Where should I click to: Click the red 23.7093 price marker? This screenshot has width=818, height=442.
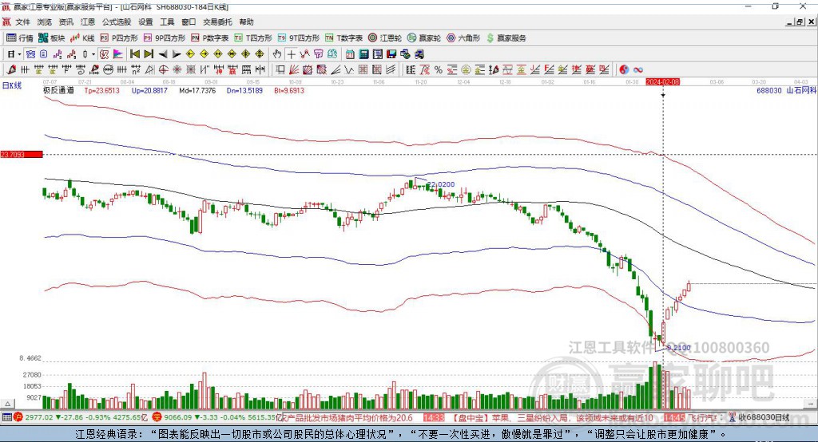click(x=22, y=154)
